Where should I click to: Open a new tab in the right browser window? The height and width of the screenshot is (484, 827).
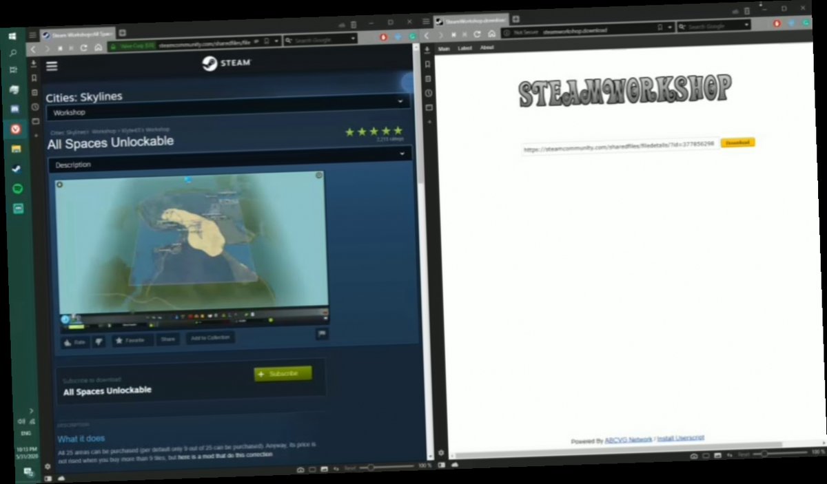pos(515,19)
